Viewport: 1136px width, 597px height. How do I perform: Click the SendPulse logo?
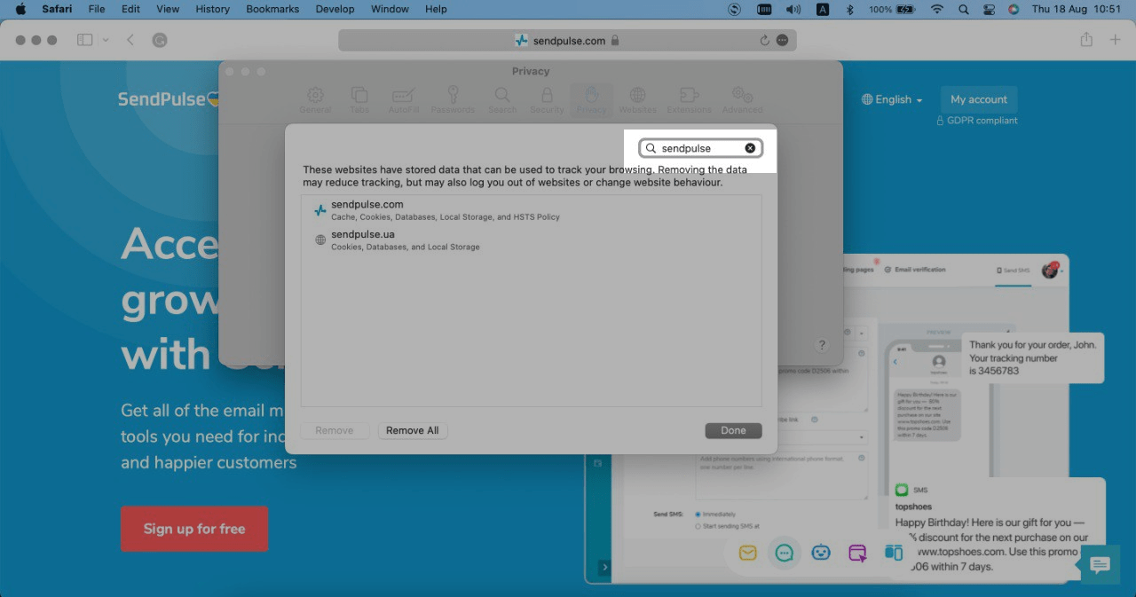(170, 99)
